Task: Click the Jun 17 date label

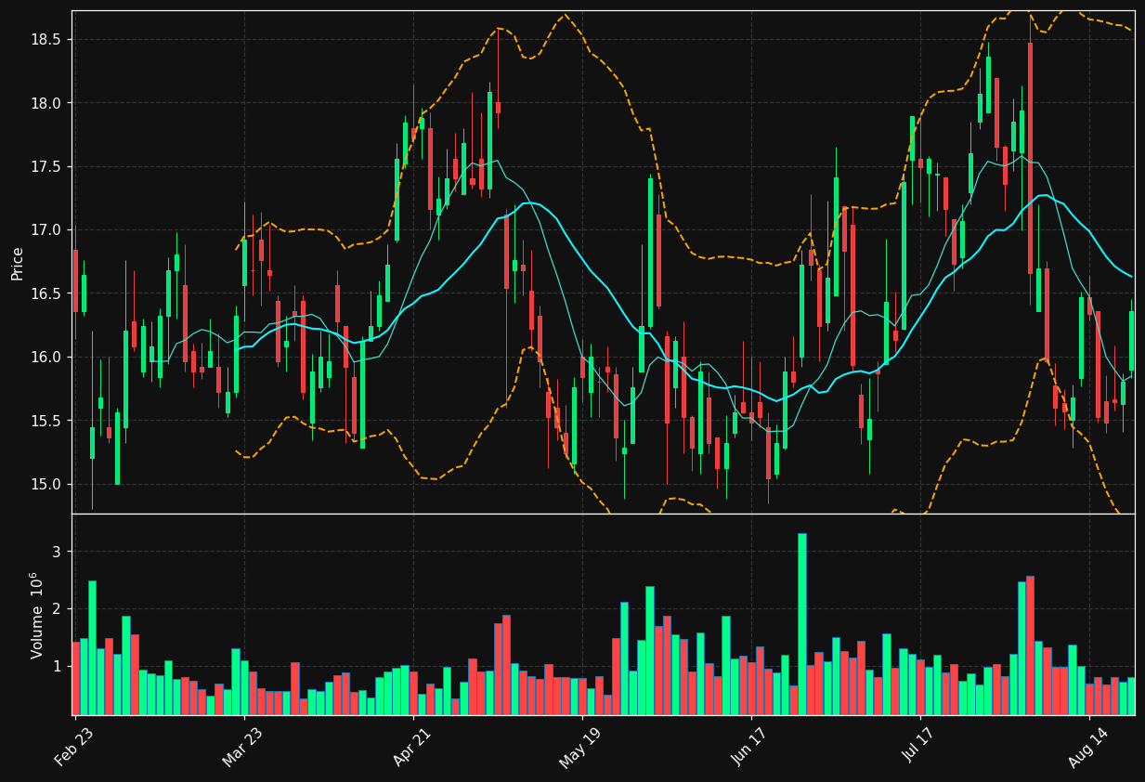Action: [750, 747]
